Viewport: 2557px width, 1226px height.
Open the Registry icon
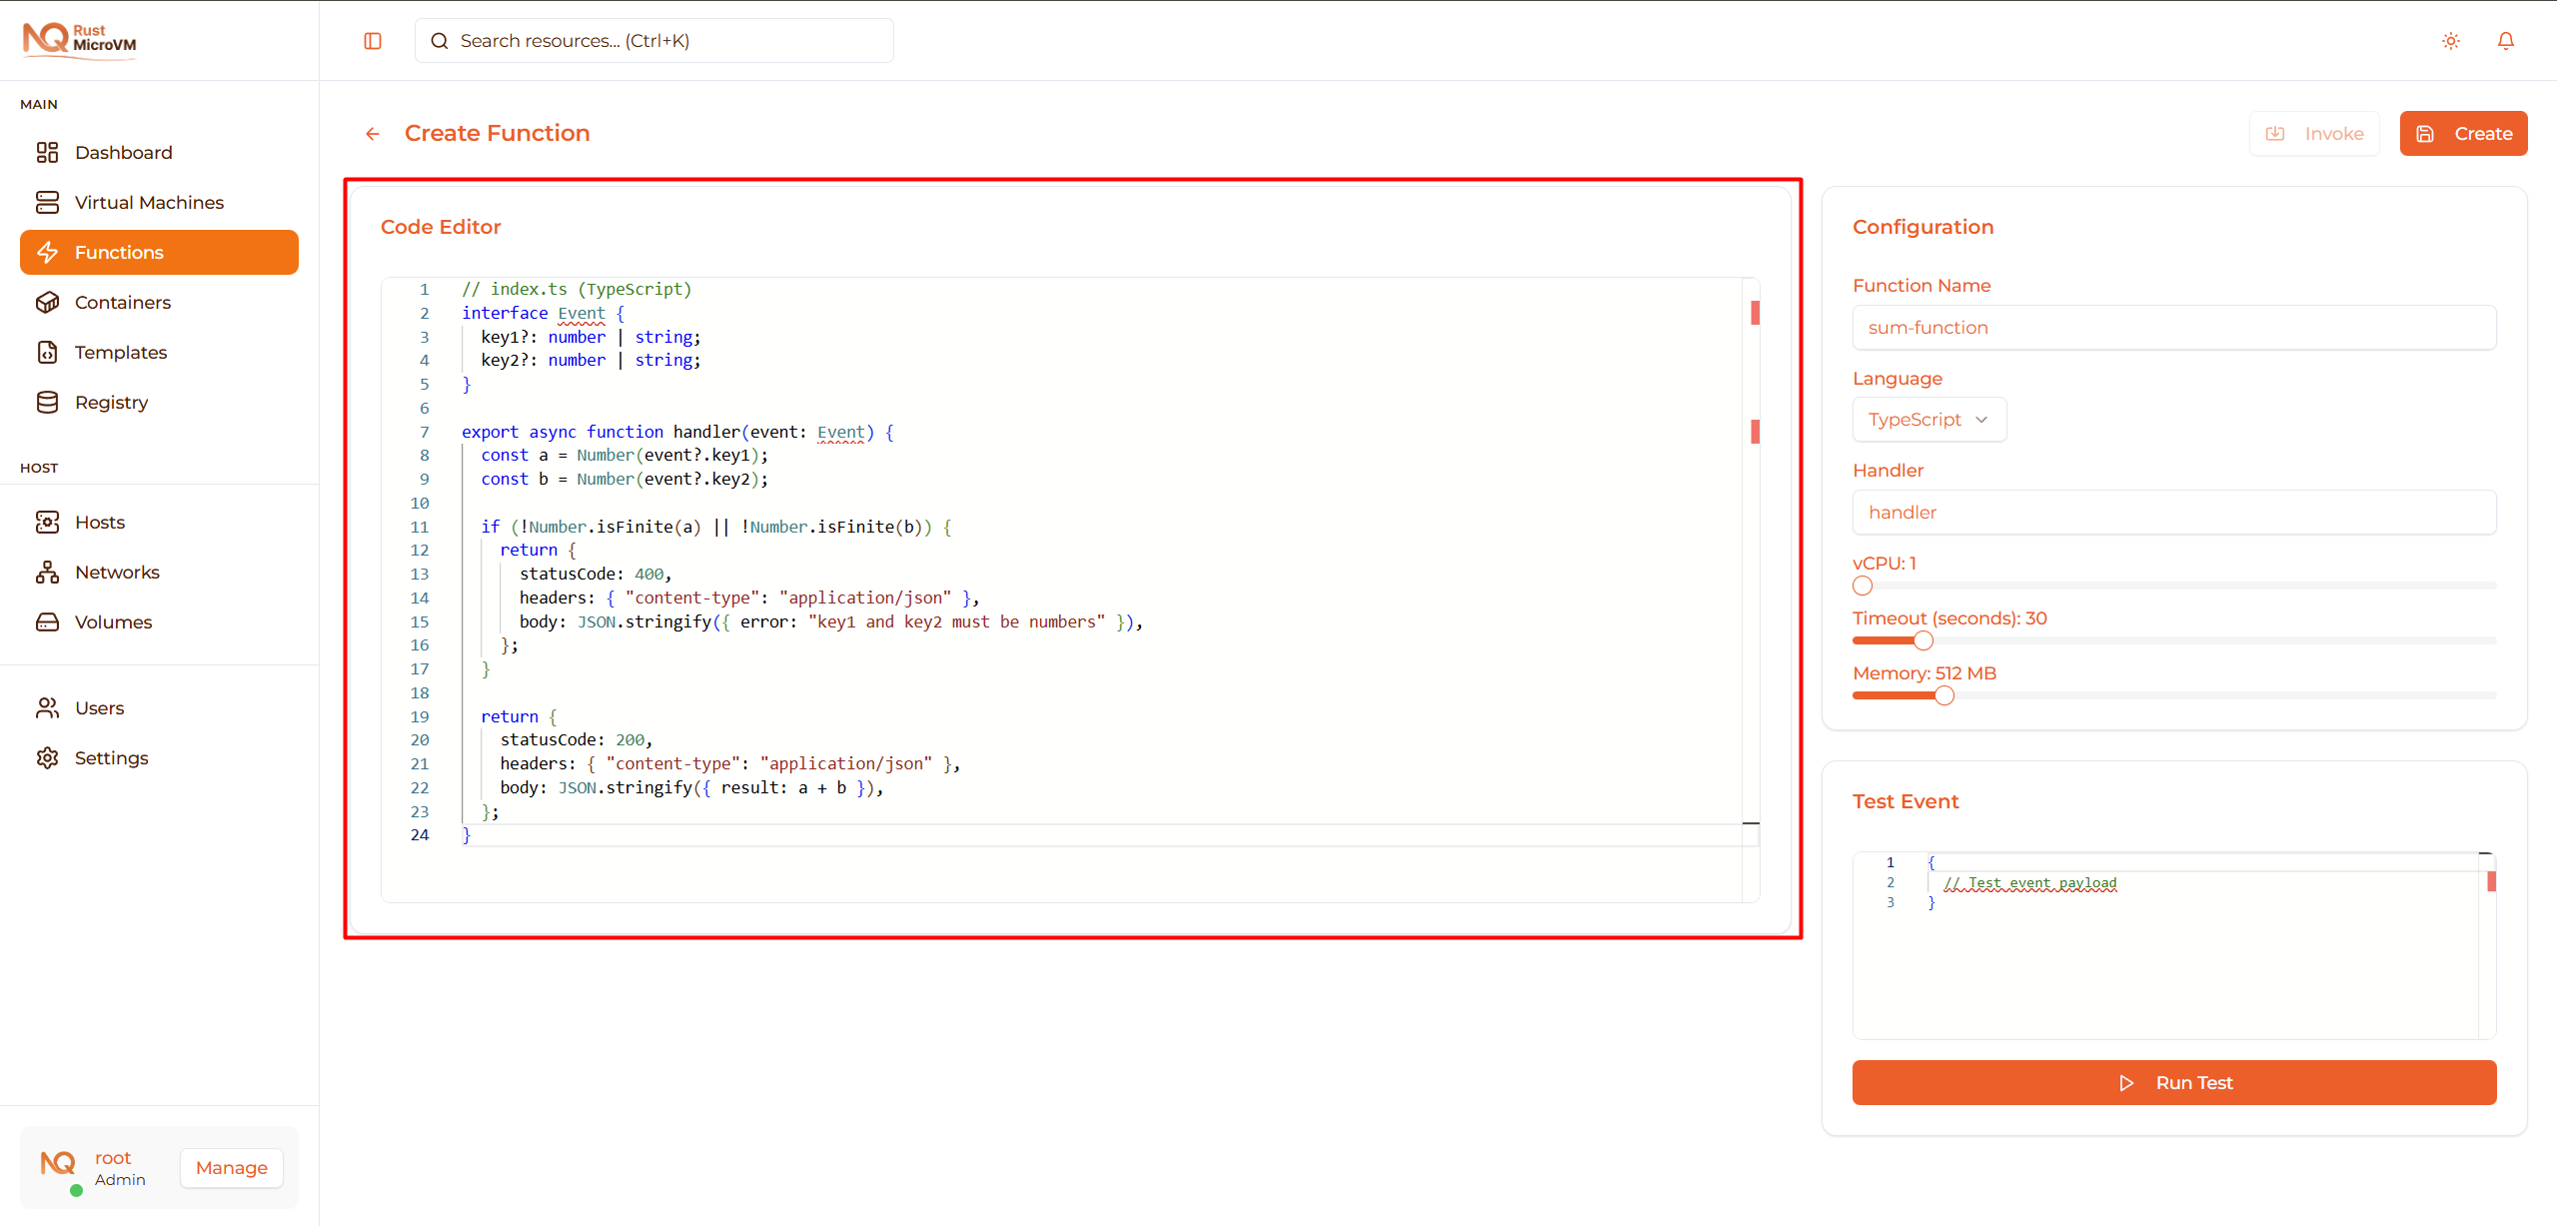[x=48, y=402]
